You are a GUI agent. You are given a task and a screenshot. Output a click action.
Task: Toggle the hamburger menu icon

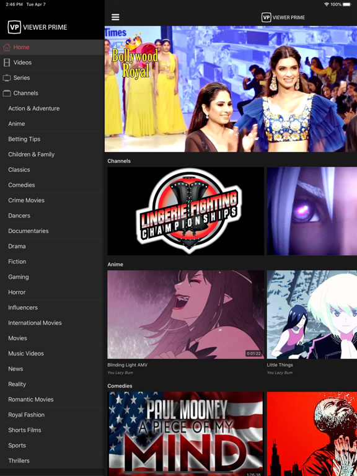(115, 17)
